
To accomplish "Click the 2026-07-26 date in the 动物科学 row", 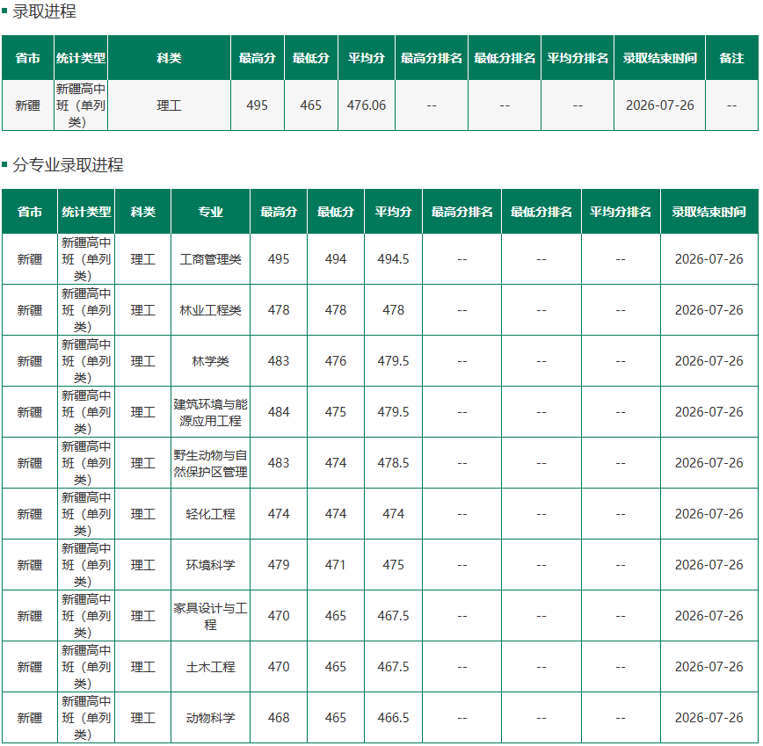I will 709,718.
